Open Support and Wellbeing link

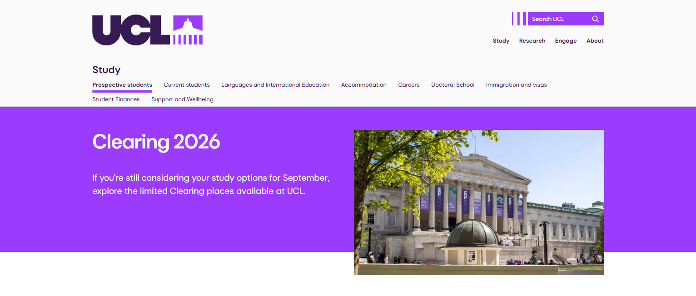[x=182, y=99]
